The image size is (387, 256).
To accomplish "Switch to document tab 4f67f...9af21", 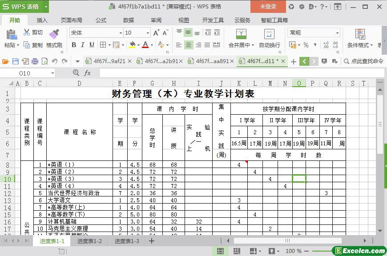I will (x=108, y=61).
